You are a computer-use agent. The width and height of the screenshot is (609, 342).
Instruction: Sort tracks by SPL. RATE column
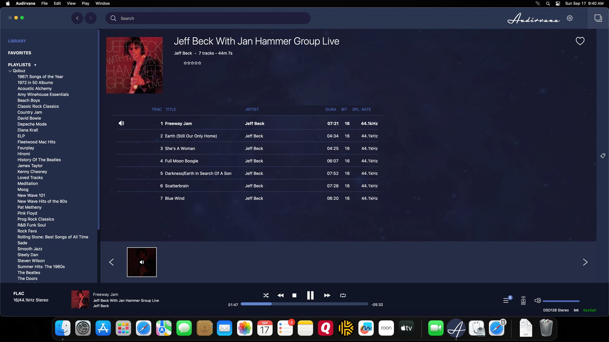362,109
